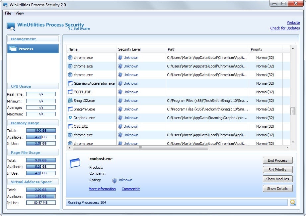Click the shield icon in the OSE.EXE row
Screen dimensions: 306x216
pos(120,126)
